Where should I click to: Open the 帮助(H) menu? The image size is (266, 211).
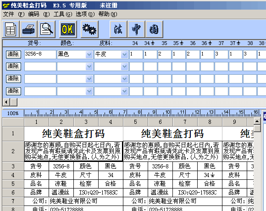pos(108,14)
